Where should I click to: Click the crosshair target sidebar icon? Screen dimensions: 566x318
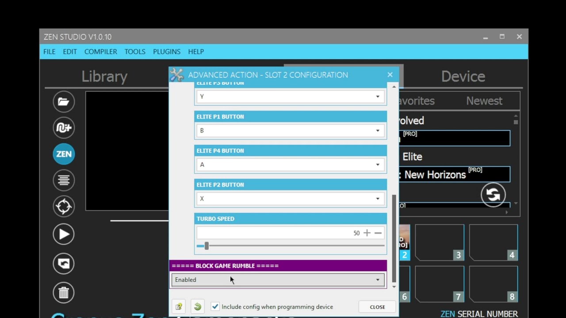coord(64,206)
